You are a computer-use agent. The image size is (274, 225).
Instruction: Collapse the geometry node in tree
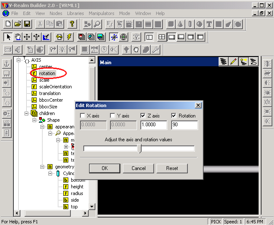[x=42, y=167]
